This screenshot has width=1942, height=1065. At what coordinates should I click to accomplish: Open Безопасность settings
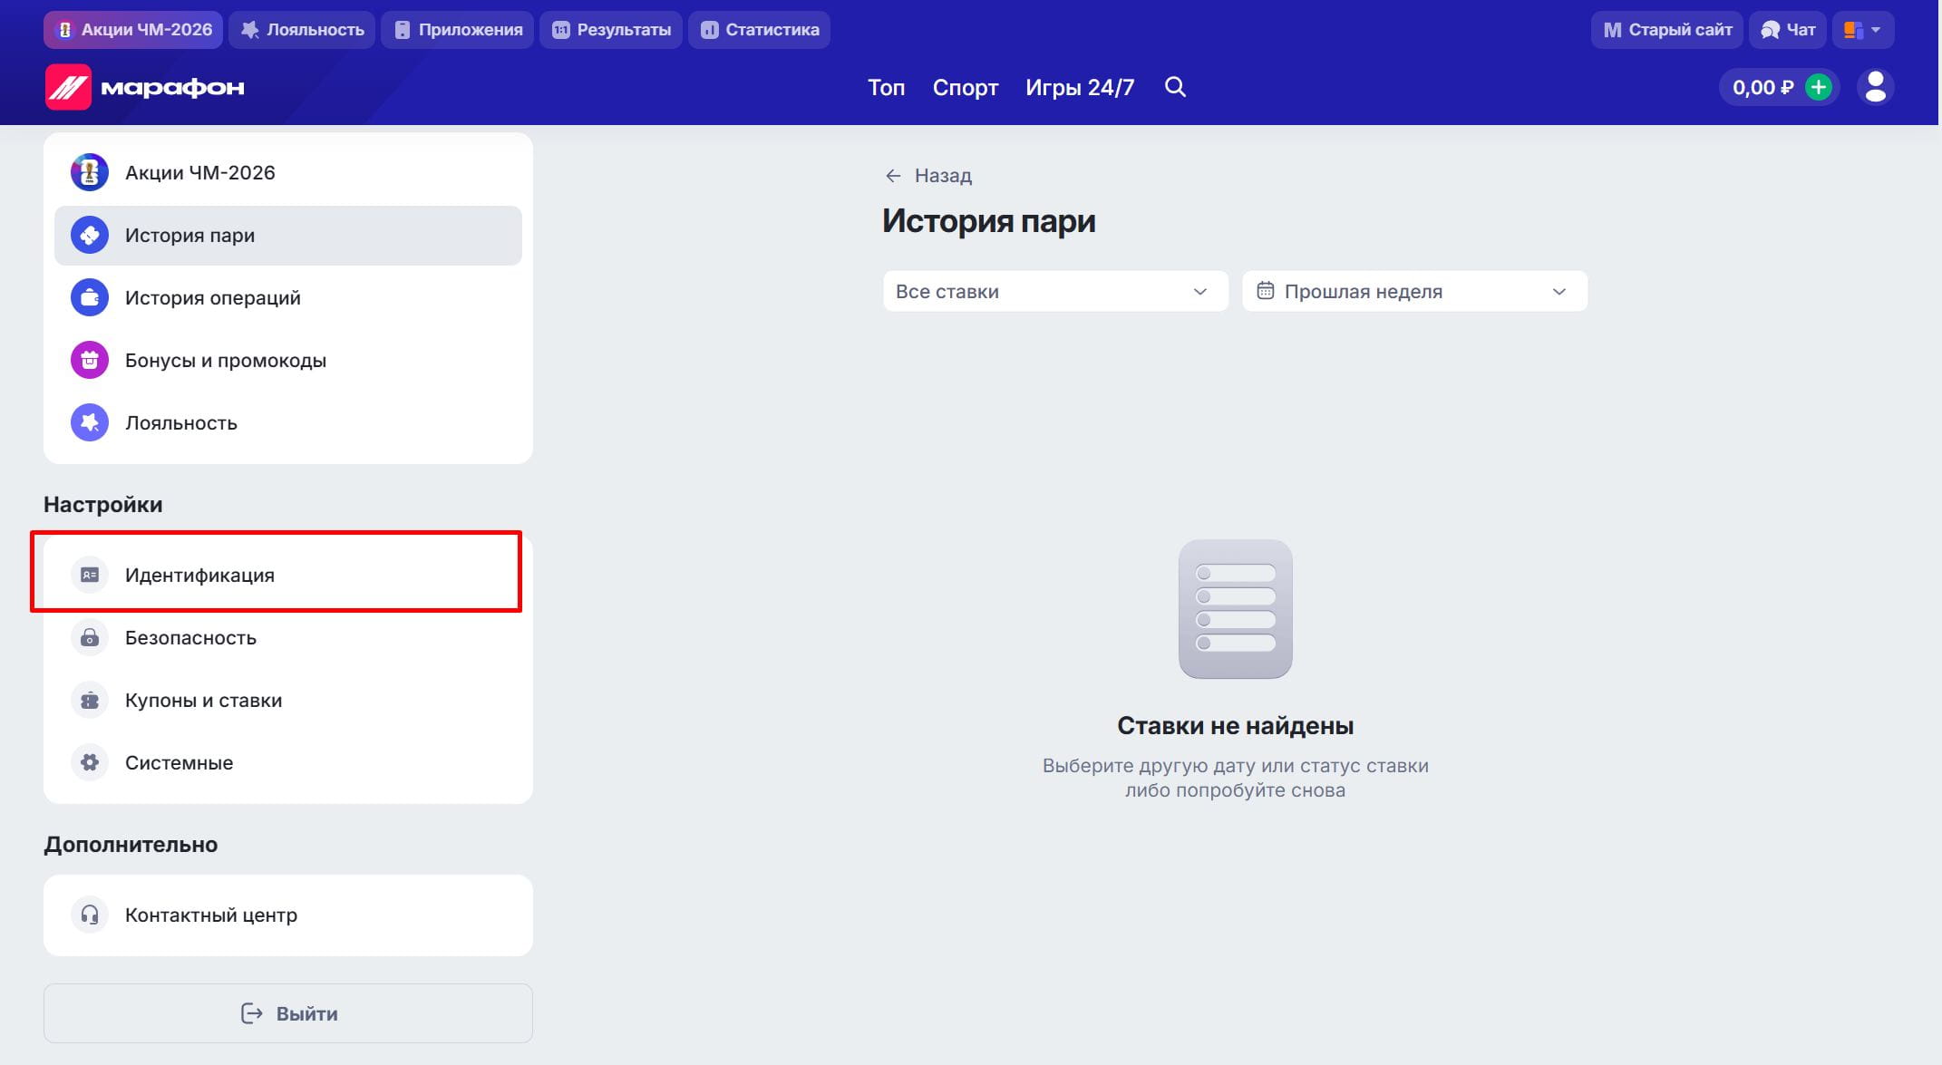[288, 637]
